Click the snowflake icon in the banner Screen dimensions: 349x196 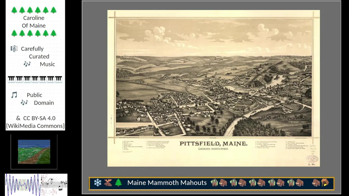pos(98,183)
